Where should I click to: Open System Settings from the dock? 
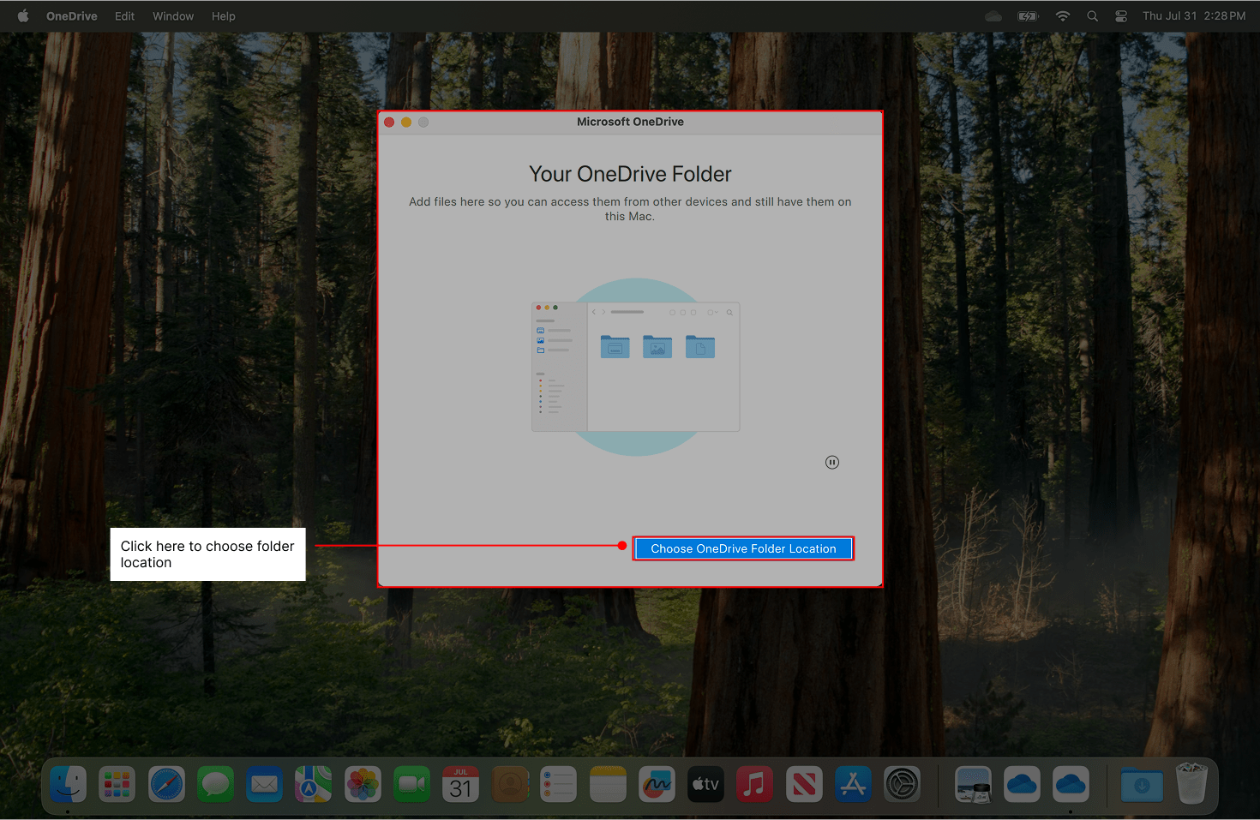902,784
